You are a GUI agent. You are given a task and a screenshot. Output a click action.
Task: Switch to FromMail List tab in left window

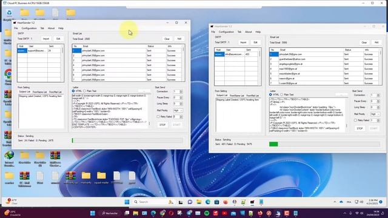pyautogui.click(x=55, y=91)
